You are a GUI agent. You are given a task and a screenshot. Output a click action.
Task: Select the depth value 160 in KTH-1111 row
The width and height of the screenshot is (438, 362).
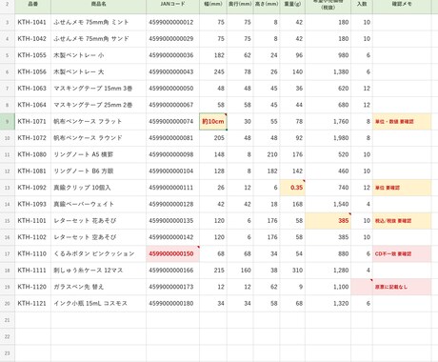pos(240,270)
